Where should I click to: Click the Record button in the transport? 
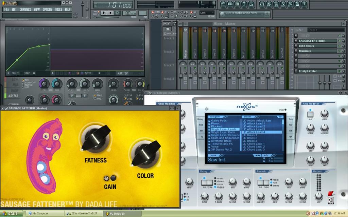(x=117, y=13)
